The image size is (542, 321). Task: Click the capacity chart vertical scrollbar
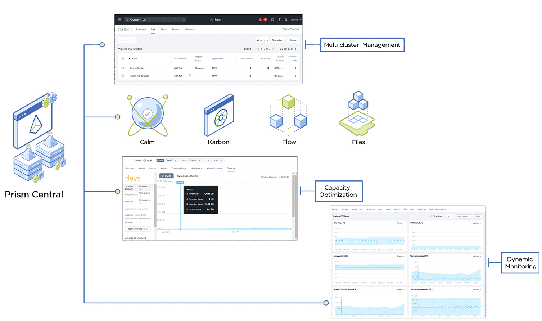point(294,196)
